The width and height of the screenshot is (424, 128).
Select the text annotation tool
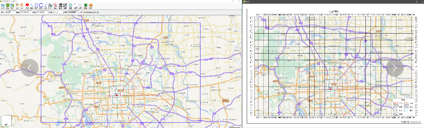tap(50, 5)
